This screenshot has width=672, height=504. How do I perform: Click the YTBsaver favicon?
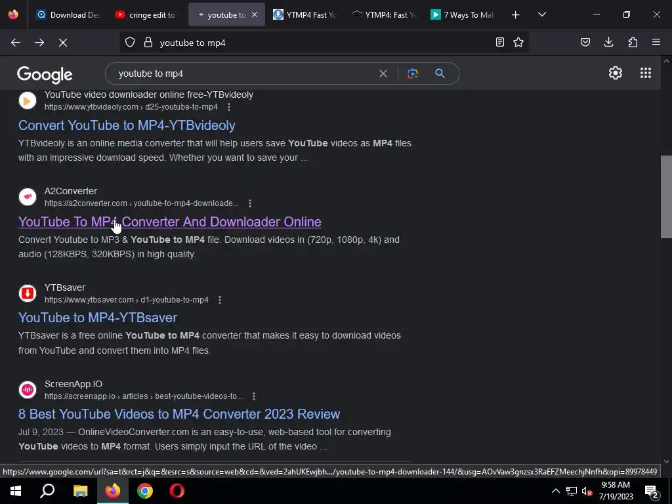[28, 293]
